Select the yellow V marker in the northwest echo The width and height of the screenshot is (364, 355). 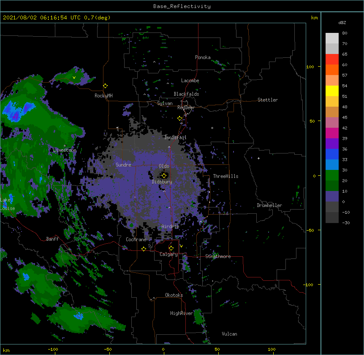click(x=74, y=78)
